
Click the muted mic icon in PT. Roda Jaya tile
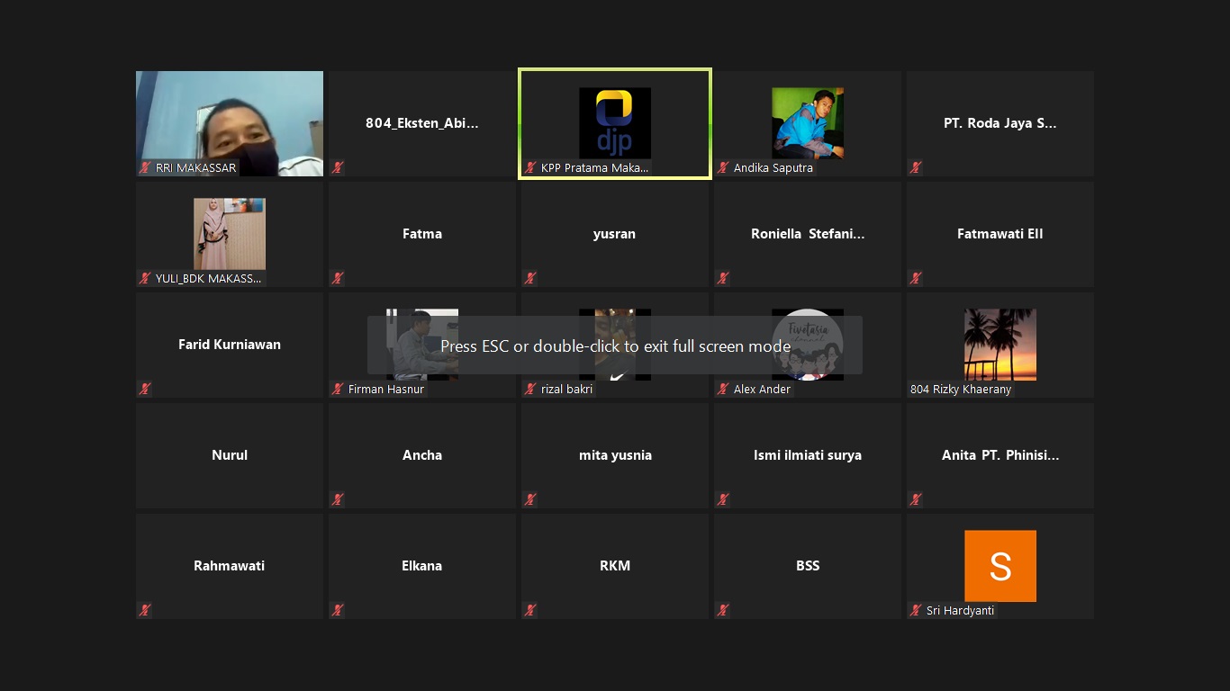(916, 168)
